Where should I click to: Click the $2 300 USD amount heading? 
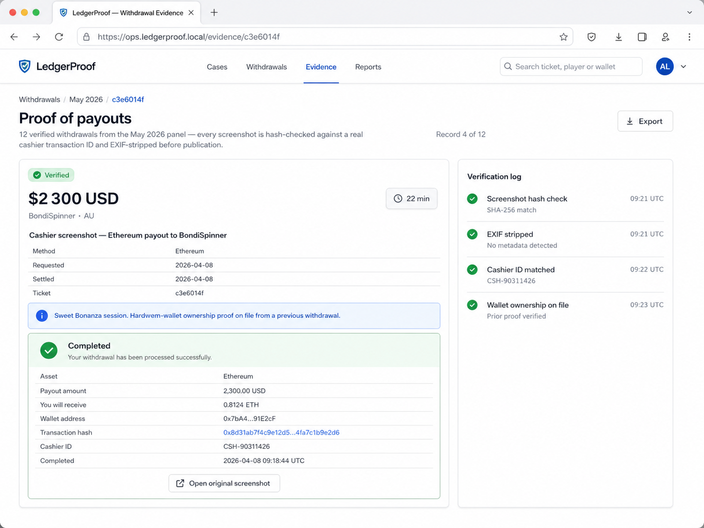[x=73, y=198]
